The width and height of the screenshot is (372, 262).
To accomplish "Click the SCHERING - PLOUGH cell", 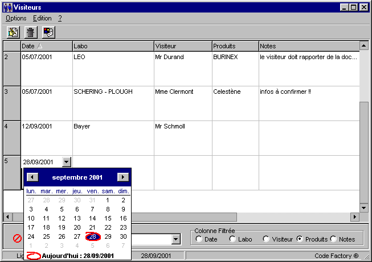I will point(113,103).
